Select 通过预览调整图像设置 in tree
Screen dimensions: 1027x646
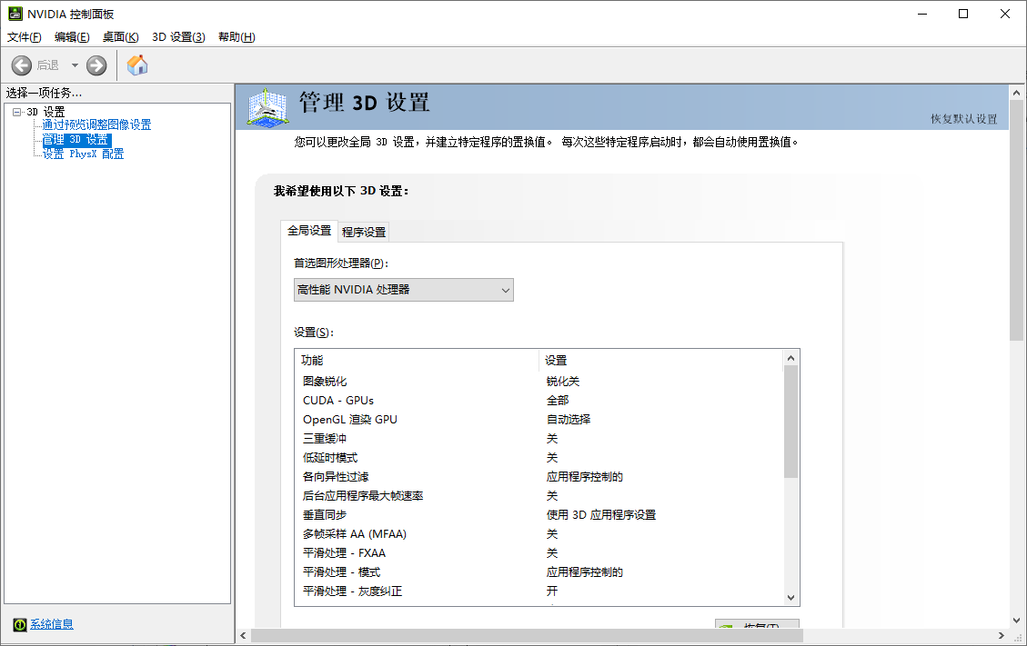pyautogui.click(x=96, y=125)
